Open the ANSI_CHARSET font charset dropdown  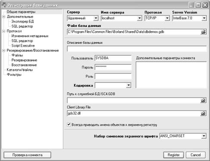204,136
